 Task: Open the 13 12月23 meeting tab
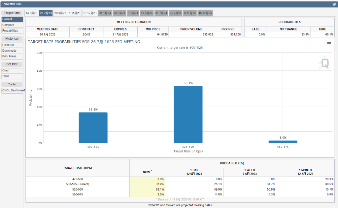click(x=90, y=13)
